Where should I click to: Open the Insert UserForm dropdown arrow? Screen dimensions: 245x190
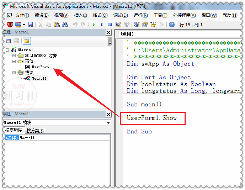[24, 25]
